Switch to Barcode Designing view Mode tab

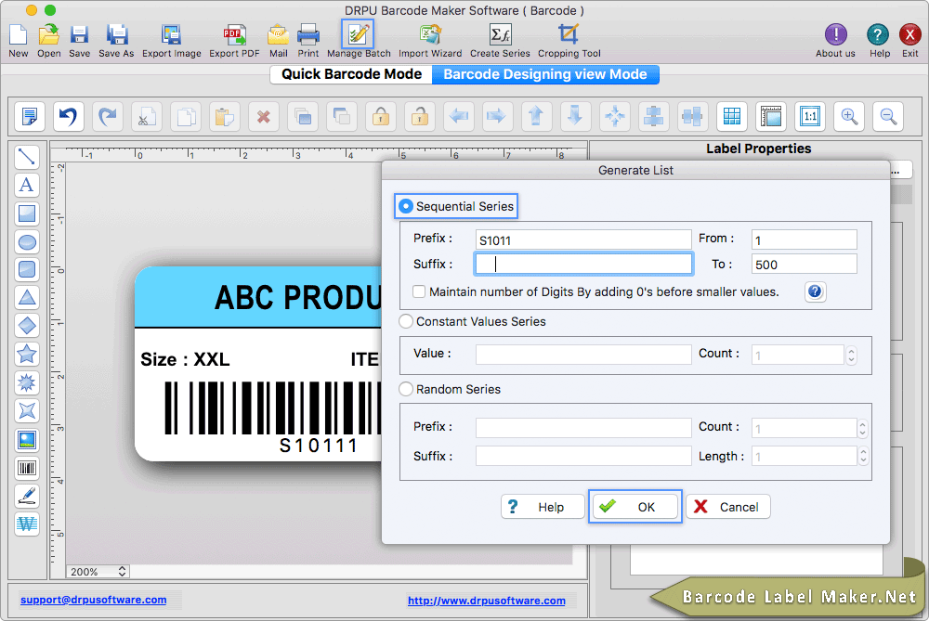545,74
